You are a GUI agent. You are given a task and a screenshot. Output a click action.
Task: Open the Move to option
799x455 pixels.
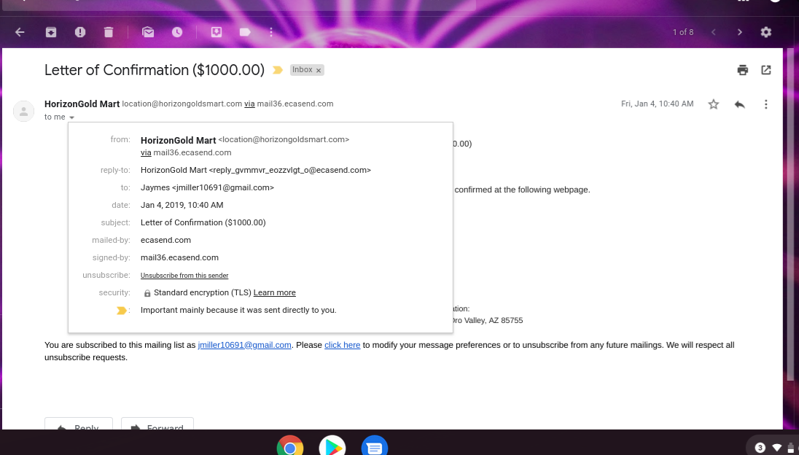[216, 32]
